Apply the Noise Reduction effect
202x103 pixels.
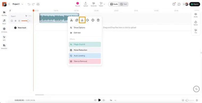click(85, 50)
